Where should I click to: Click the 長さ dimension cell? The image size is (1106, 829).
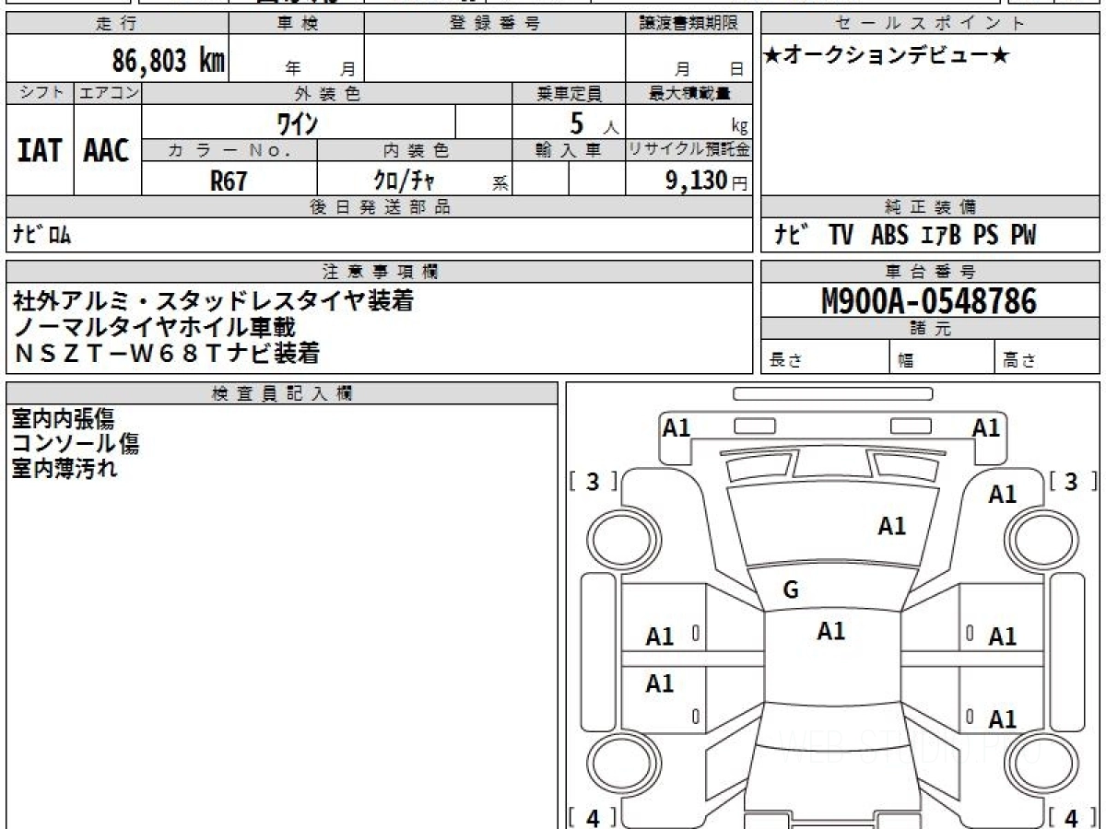pyautogui.click(x=826, y=357)
